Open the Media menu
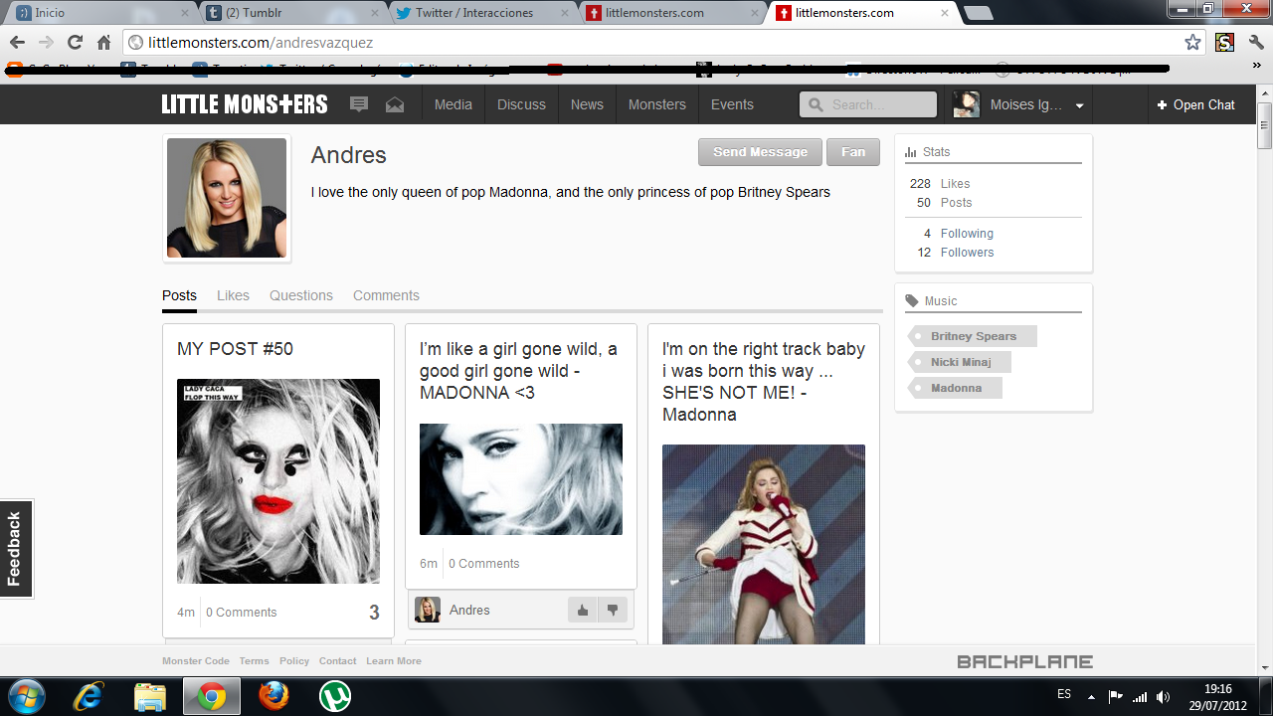The image size is (1273, 716). pyautogui.click(x=454, y=104)
